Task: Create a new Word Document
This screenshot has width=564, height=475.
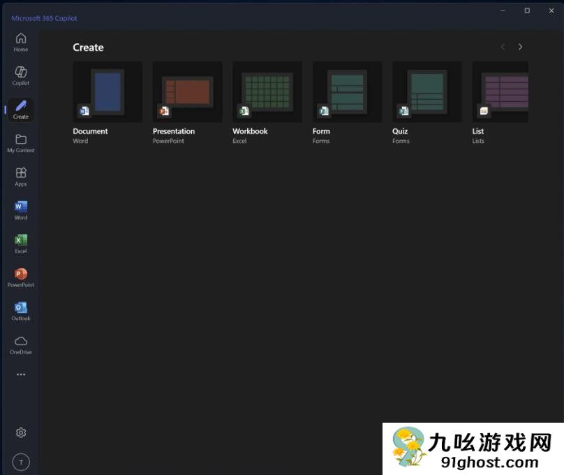Action: pyautogui.click(x=107, y=91)
